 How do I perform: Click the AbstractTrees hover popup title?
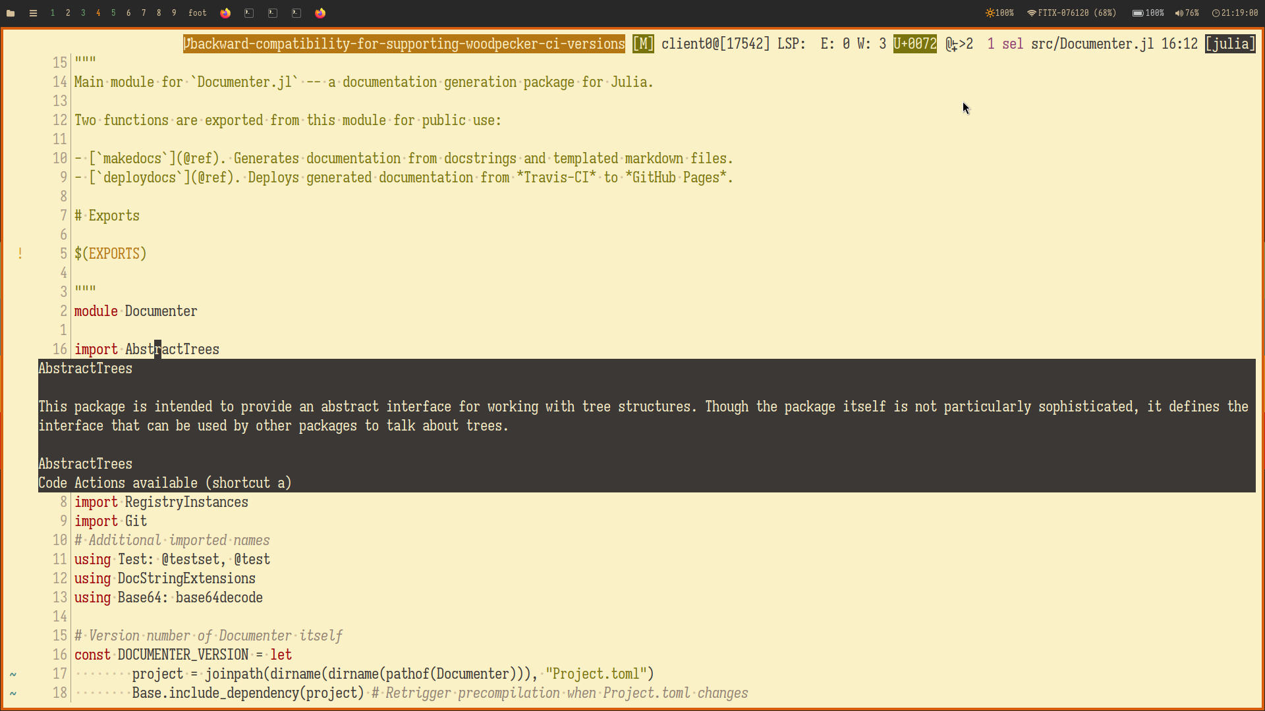[85, 369]
